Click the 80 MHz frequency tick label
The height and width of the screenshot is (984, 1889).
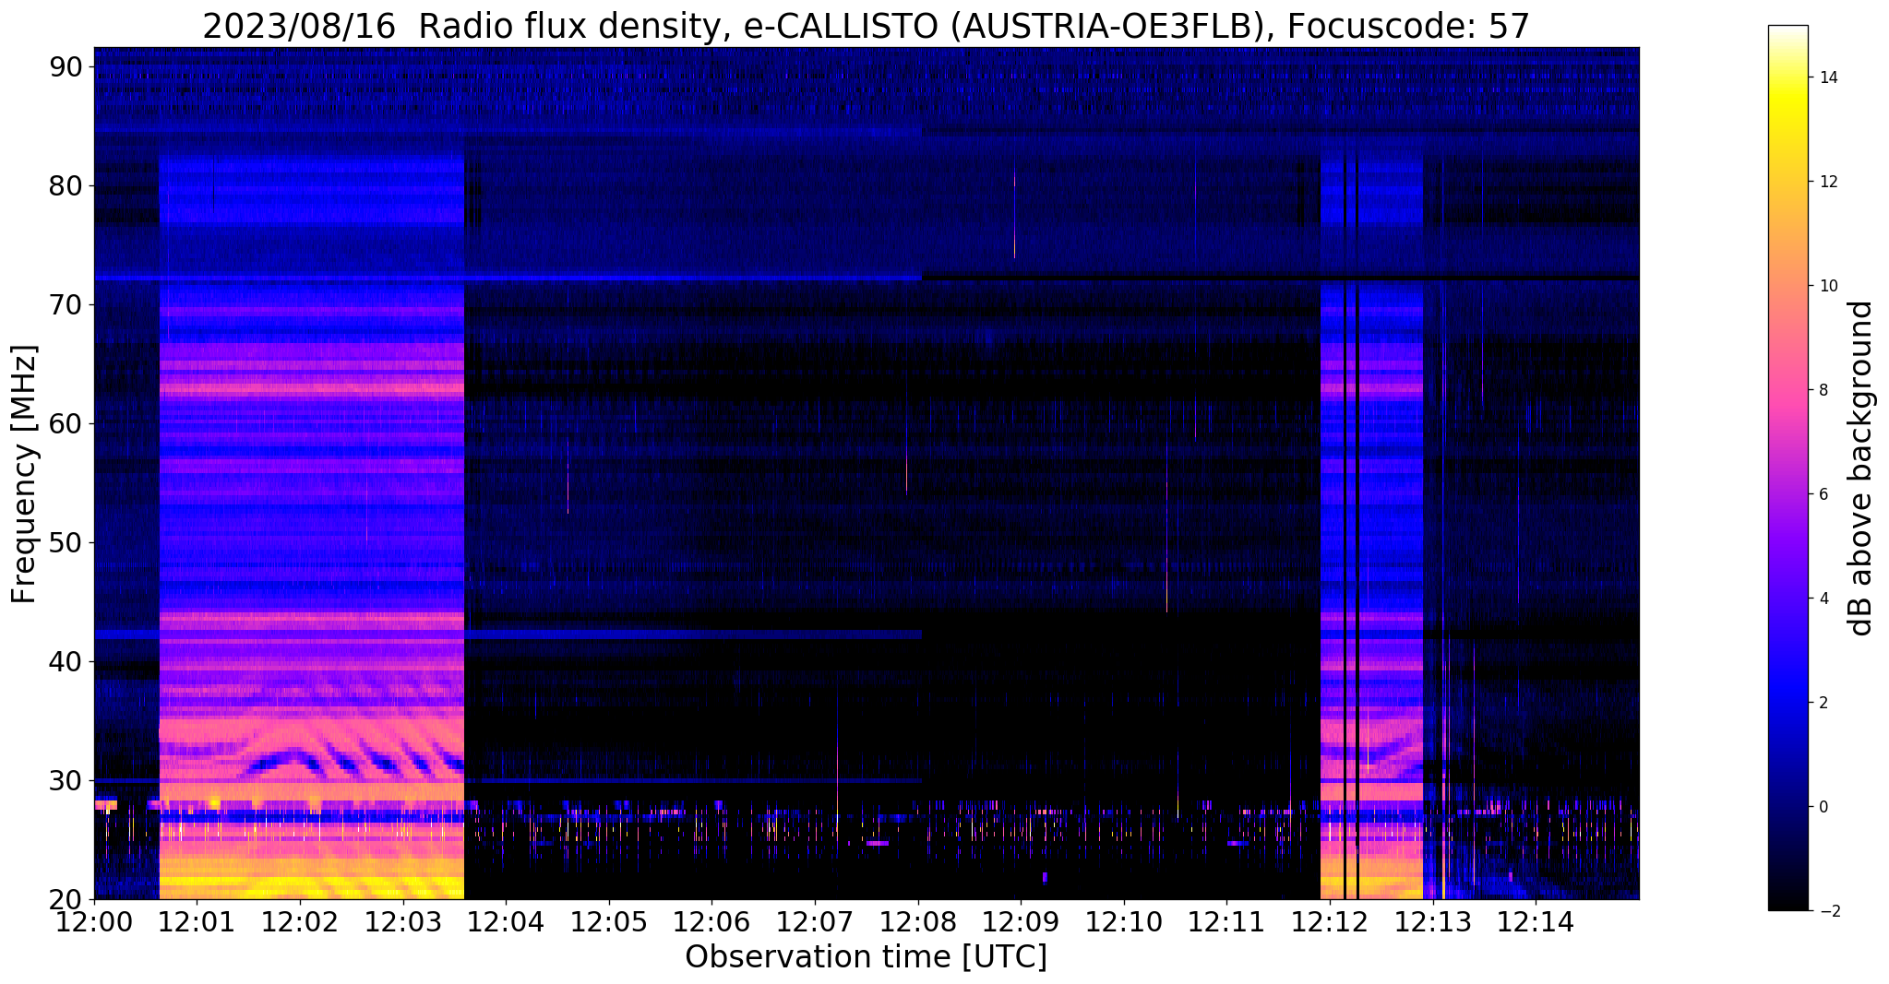click(x=66, y=186)
